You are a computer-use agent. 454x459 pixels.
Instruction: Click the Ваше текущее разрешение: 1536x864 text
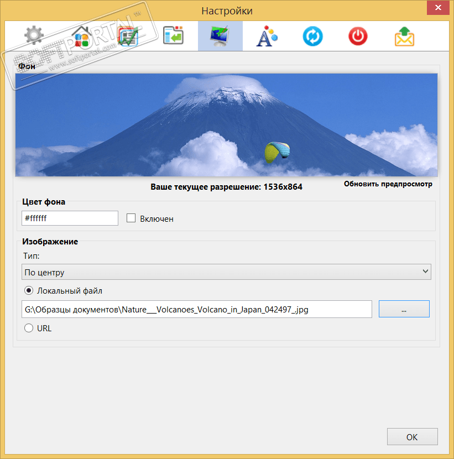click(x=226, y=187)
